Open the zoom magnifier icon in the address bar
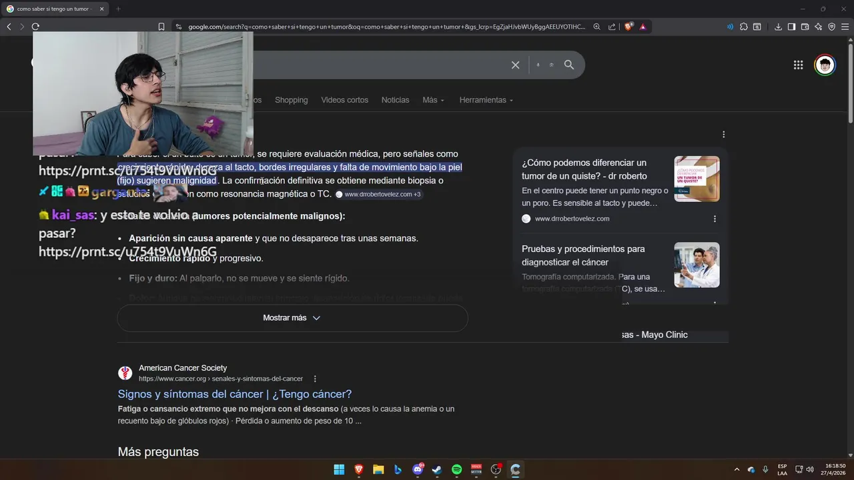Viewport: 854px width, 480px height. pyautogui.click(x=597, y=27)
